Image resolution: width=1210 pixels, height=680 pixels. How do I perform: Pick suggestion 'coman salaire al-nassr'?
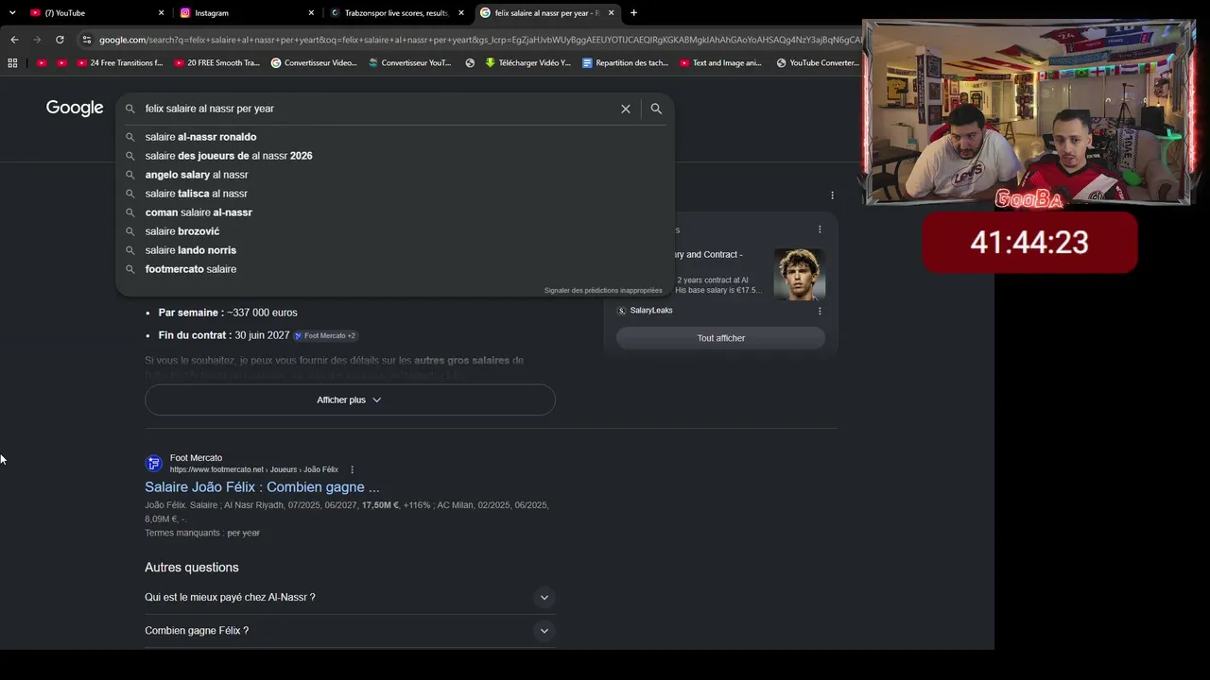pos(395,212)
